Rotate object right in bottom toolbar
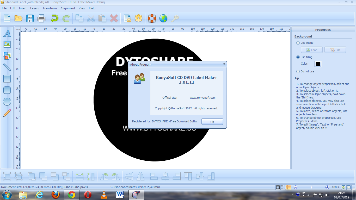This screenshot has width=356, height=200. 115,176
